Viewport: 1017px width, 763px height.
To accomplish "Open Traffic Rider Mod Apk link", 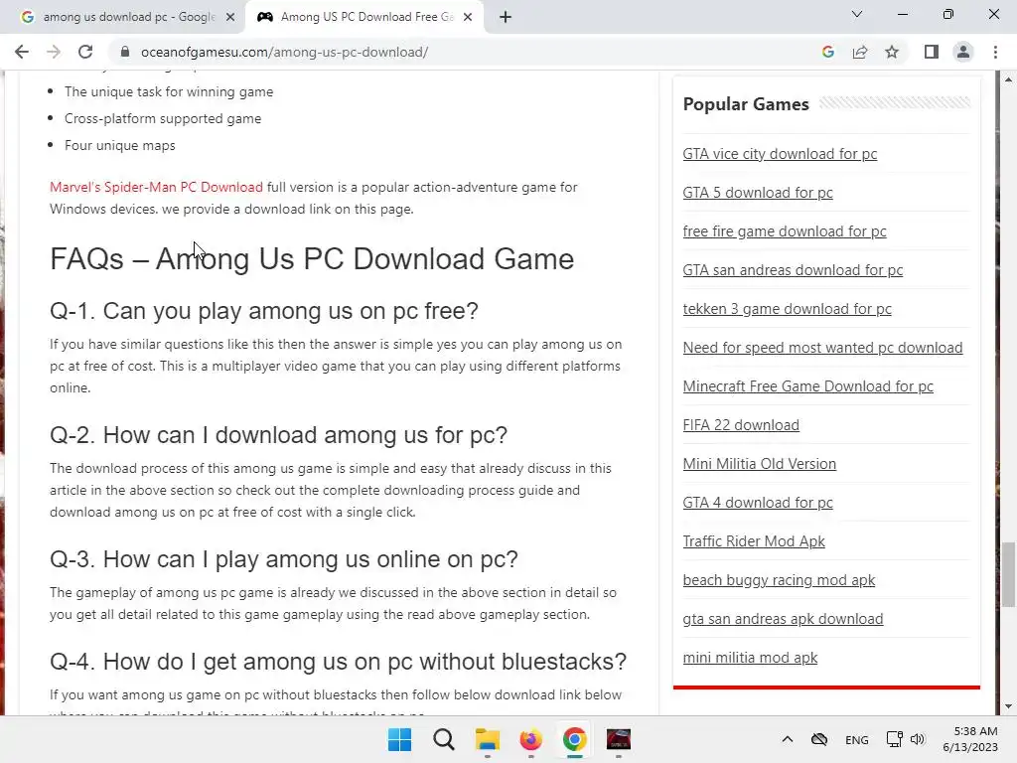I will click(x=754, y=541).
